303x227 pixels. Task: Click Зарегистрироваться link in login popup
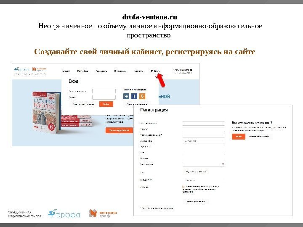(x=137, y=104)
